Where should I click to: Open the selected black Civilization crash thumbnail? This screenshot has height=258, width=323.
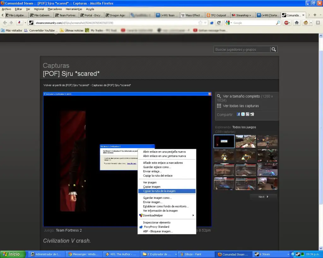click(224, 141)
